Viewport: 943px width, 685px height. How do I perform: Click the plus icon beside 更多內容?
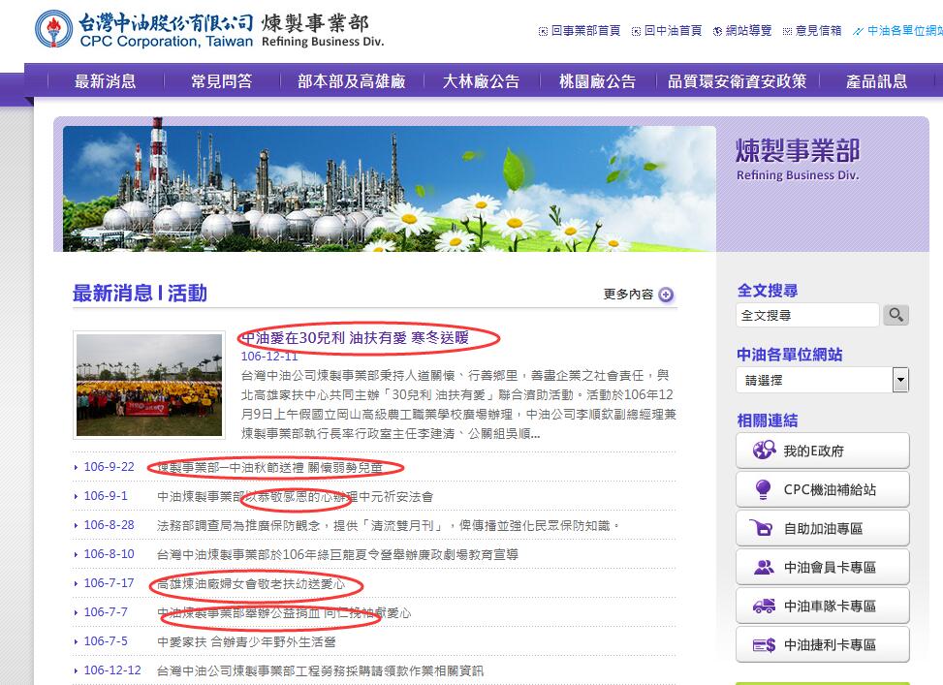(666, 295)
